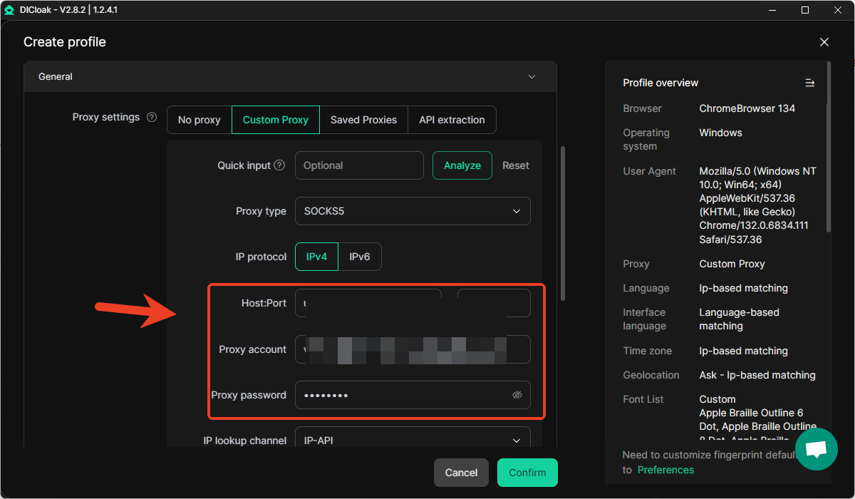This screenshot has height=499, width=855.
Task: Open the live chat support bubble
Action: click(x=816, y=449)
